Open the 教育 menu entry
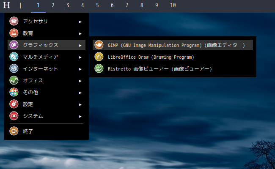Screen dimensions: 275x169 coord(47,33)
